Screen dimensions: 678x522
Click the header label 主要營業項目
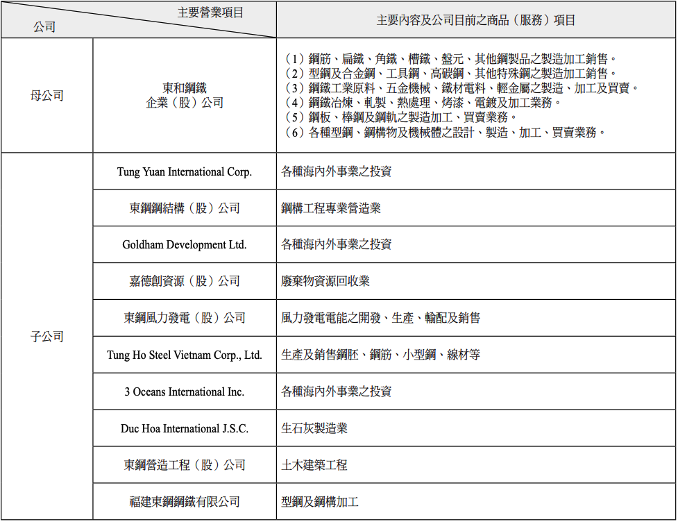(x=210, y=12)
